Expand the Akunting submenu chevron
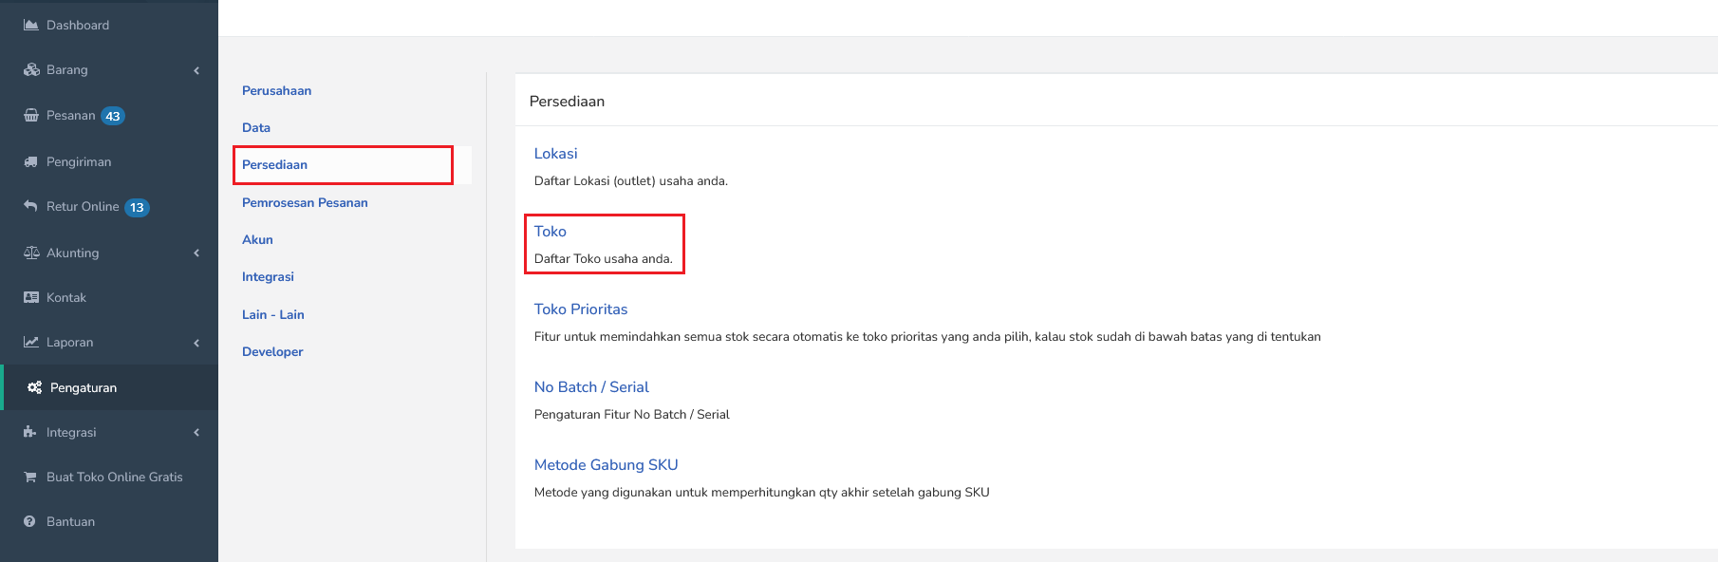The height and width of the screenshot is (562, 1718). [196, 253]
